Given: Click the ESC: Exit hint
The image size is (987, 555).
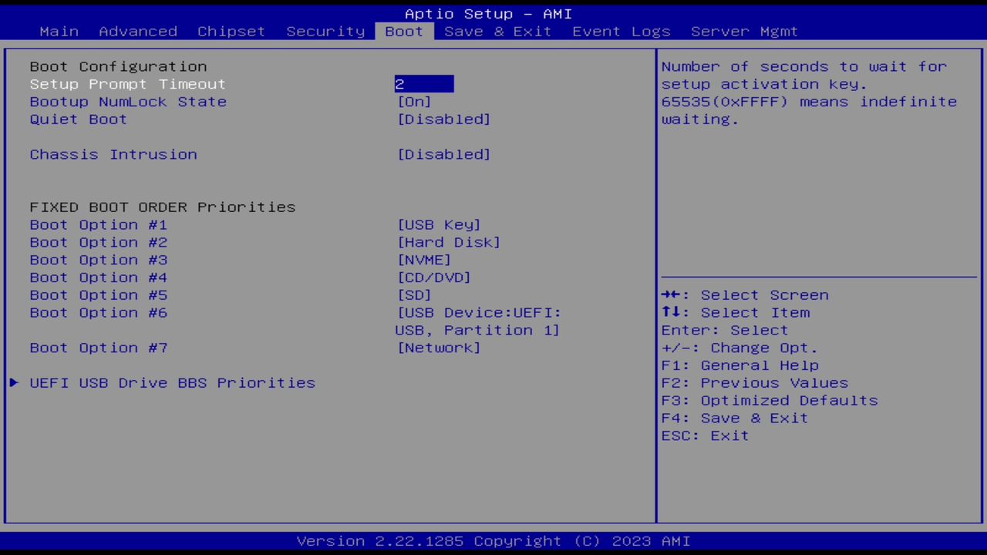Looking at the screenshot, I should (x=706, y=436).
